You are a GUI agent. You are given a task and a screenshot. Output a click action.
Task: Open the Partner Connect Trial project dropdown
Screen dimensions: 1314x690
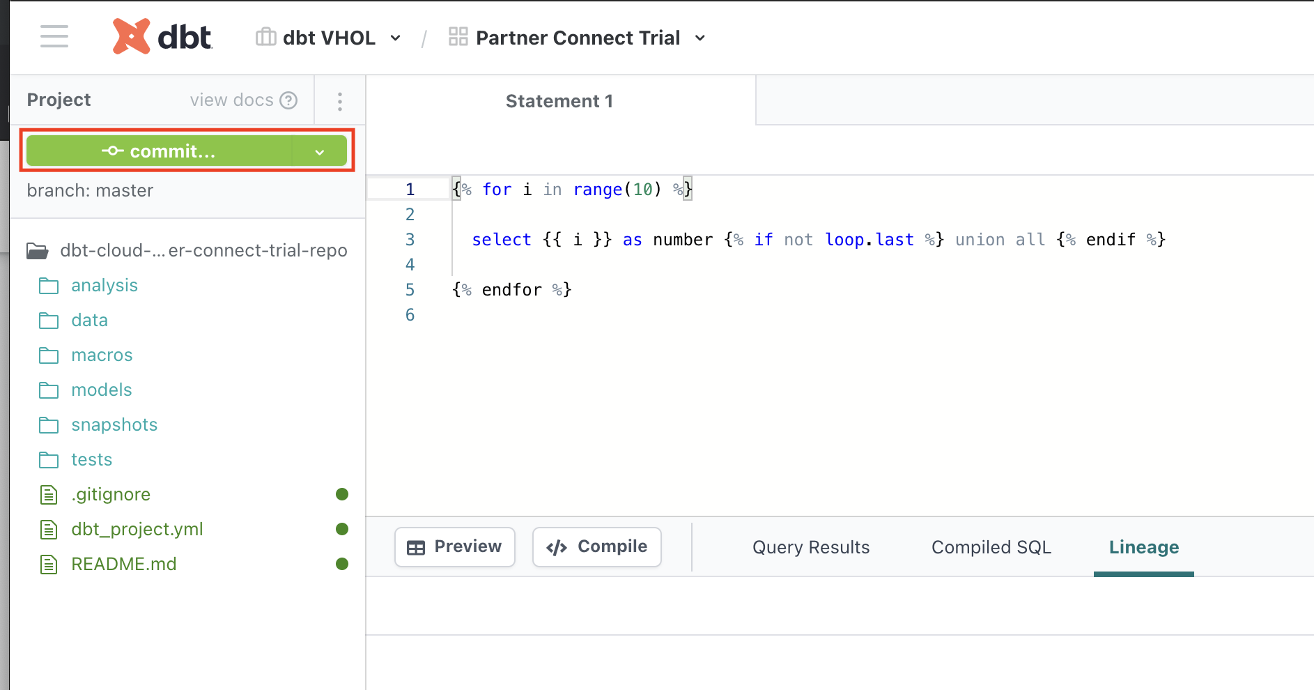tap(700, 38)
